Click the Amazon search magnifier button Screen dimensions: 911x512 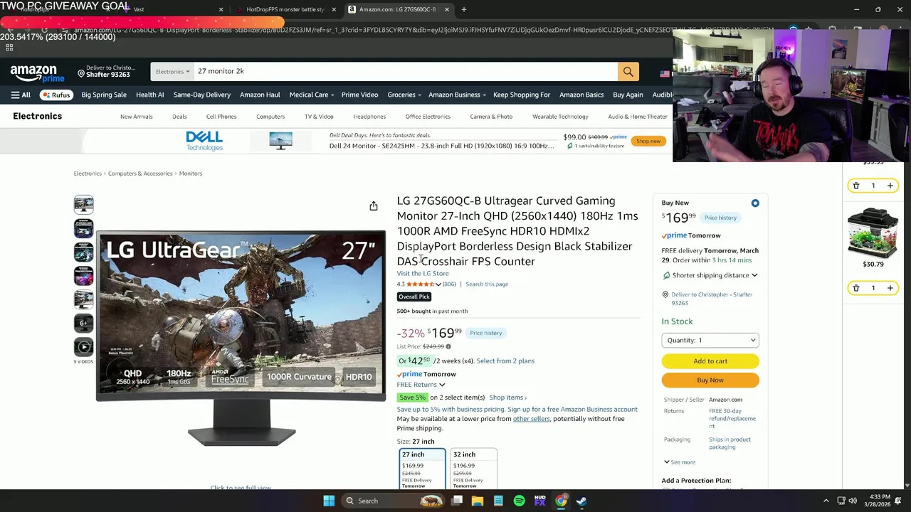[x=628, y=71]
